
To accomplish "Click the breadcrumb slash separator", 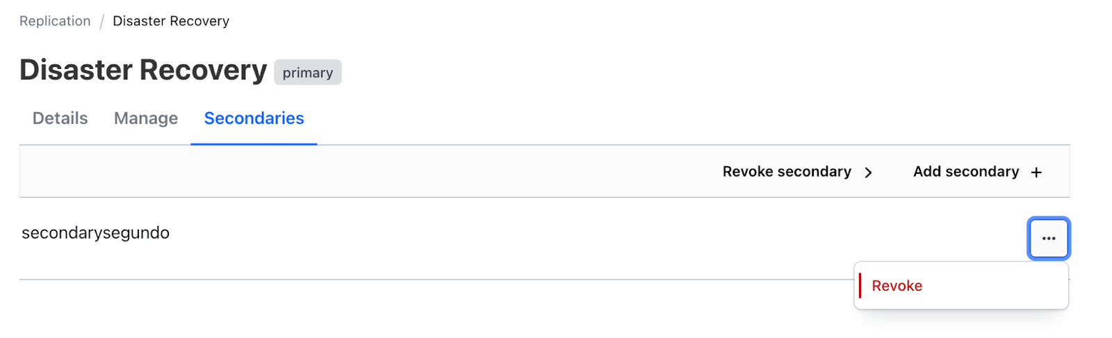I will coord(101,22).
